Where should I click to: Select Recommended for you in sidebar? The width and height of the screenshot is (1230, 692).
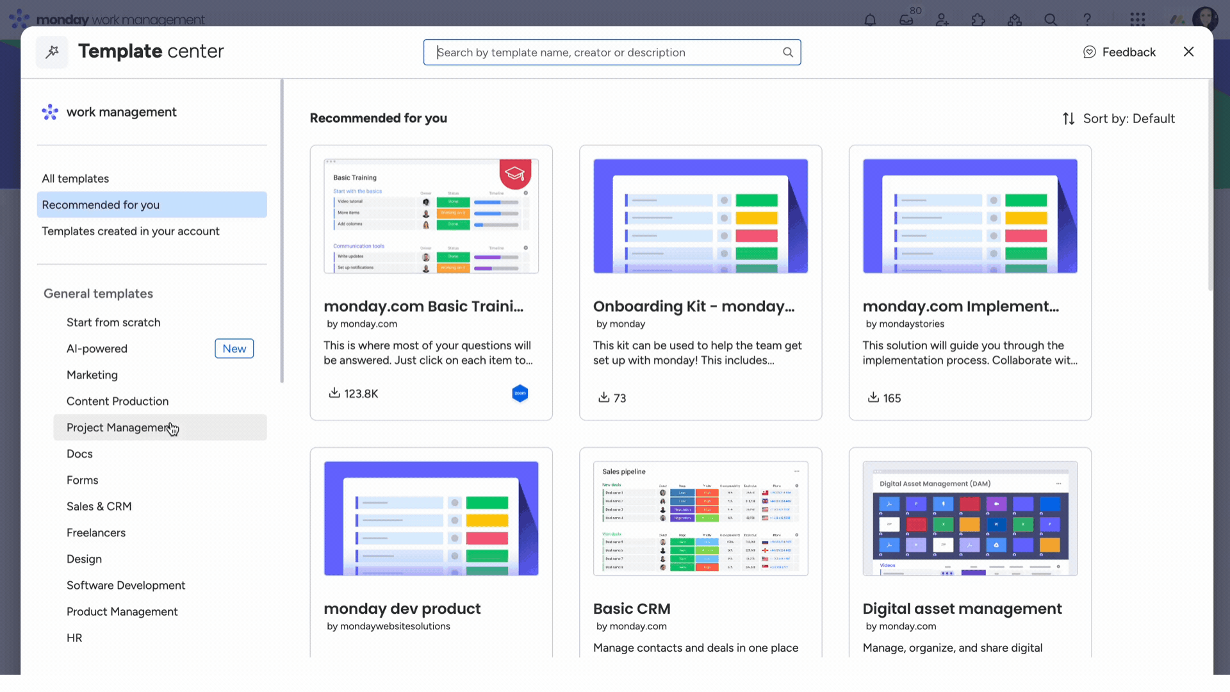[x=152, y=205]
